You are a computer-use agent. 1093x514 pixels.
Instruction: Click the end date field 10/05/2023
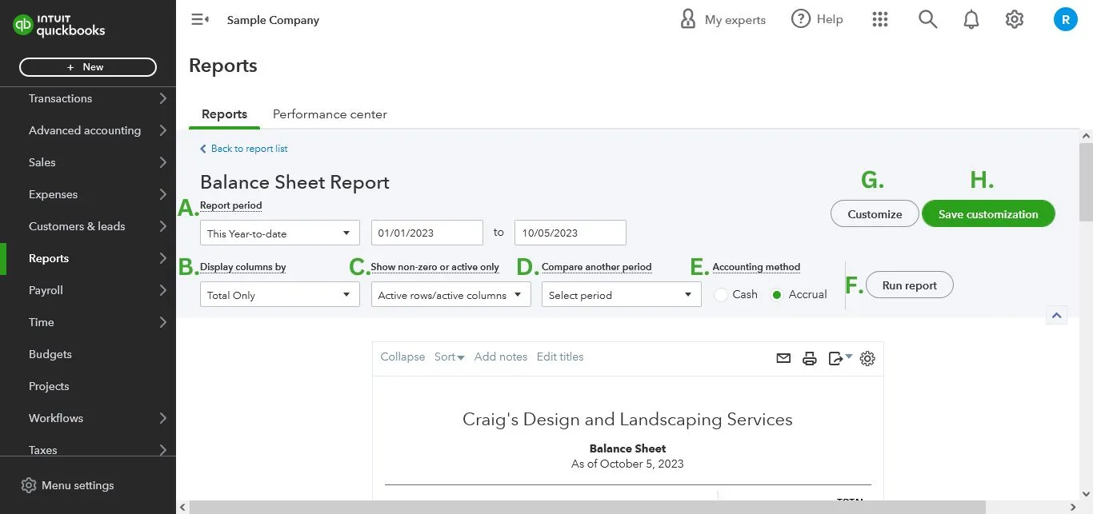[x=571, y=233]
